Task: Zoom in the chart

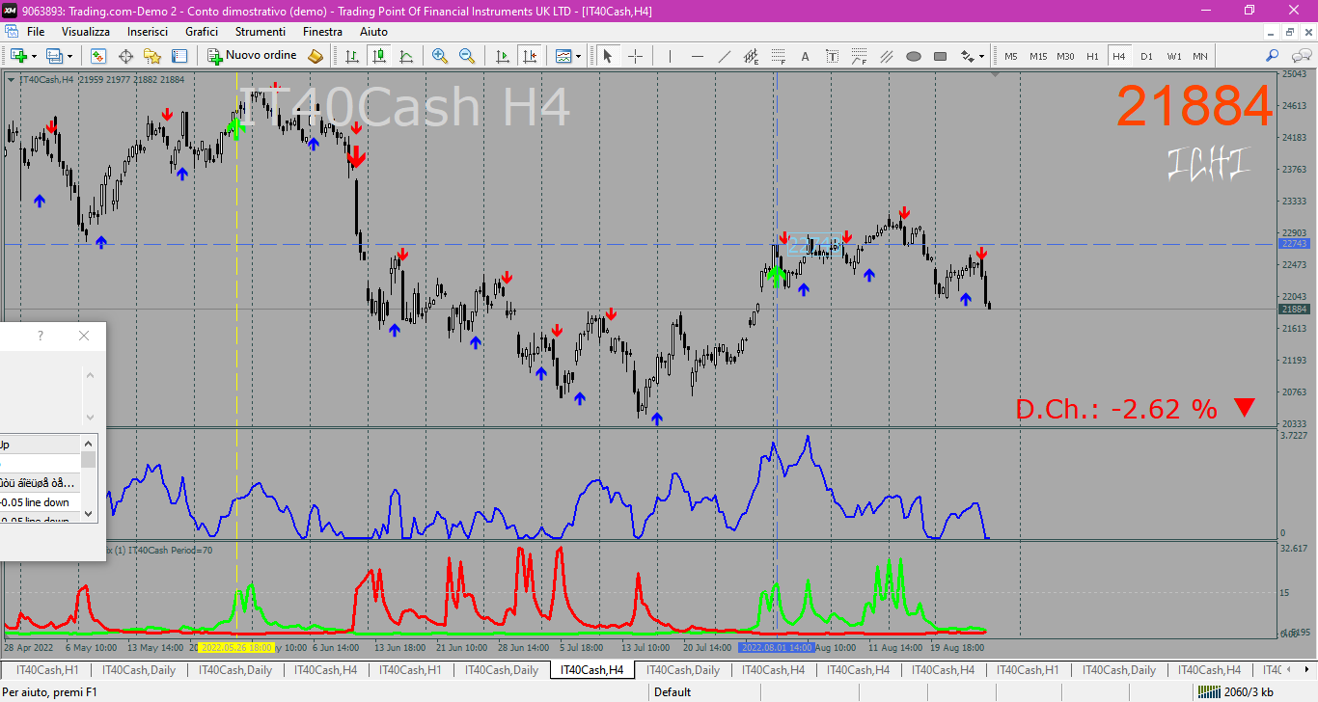Action: (x=440, y=56)
